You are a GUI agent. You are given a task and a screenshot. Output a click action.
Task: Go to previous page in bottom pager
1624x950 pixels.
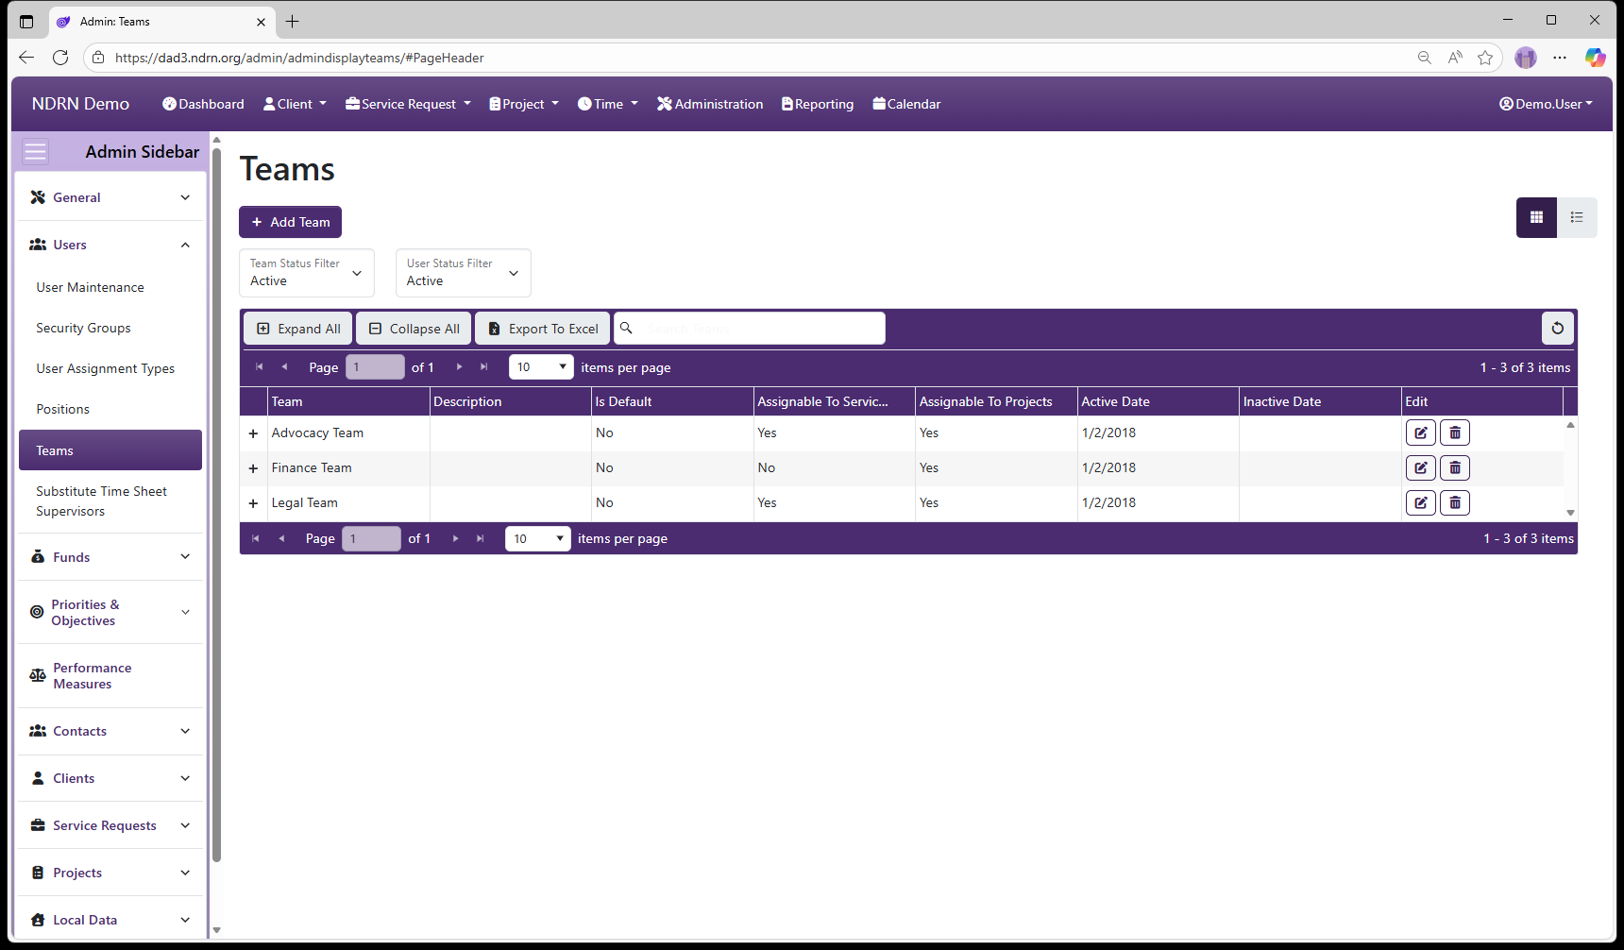tap(281, 538)
